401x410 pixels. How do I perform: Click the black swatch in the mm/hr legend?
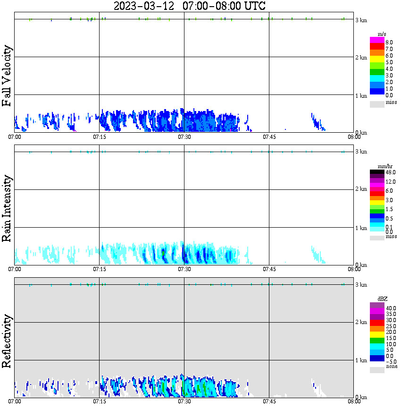(377, 172)
